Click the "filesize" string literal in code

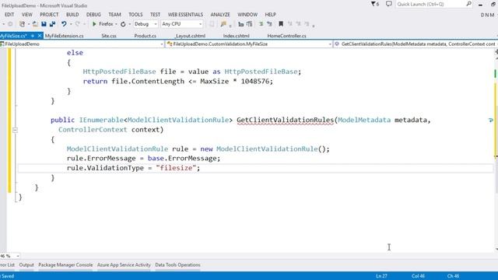(176, 168)
